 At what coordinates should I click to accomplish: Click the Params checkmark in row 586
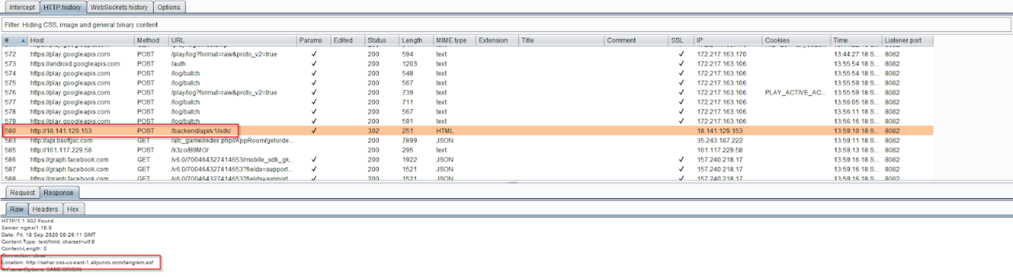click(x=313, y=160)
